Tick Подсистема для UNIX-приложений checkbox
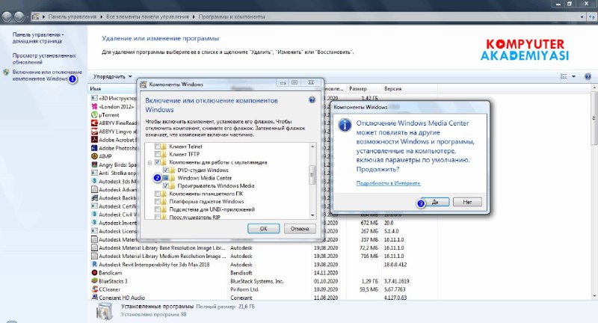The image size is (598, 323). pyautogui.click(x=157, y=209)
